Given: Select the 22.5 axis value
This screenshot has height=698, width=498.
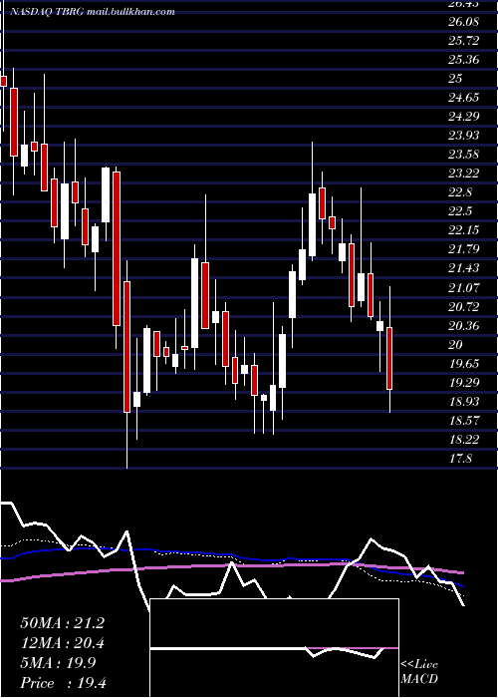Looking at the screenshot, I should point(460,211).
